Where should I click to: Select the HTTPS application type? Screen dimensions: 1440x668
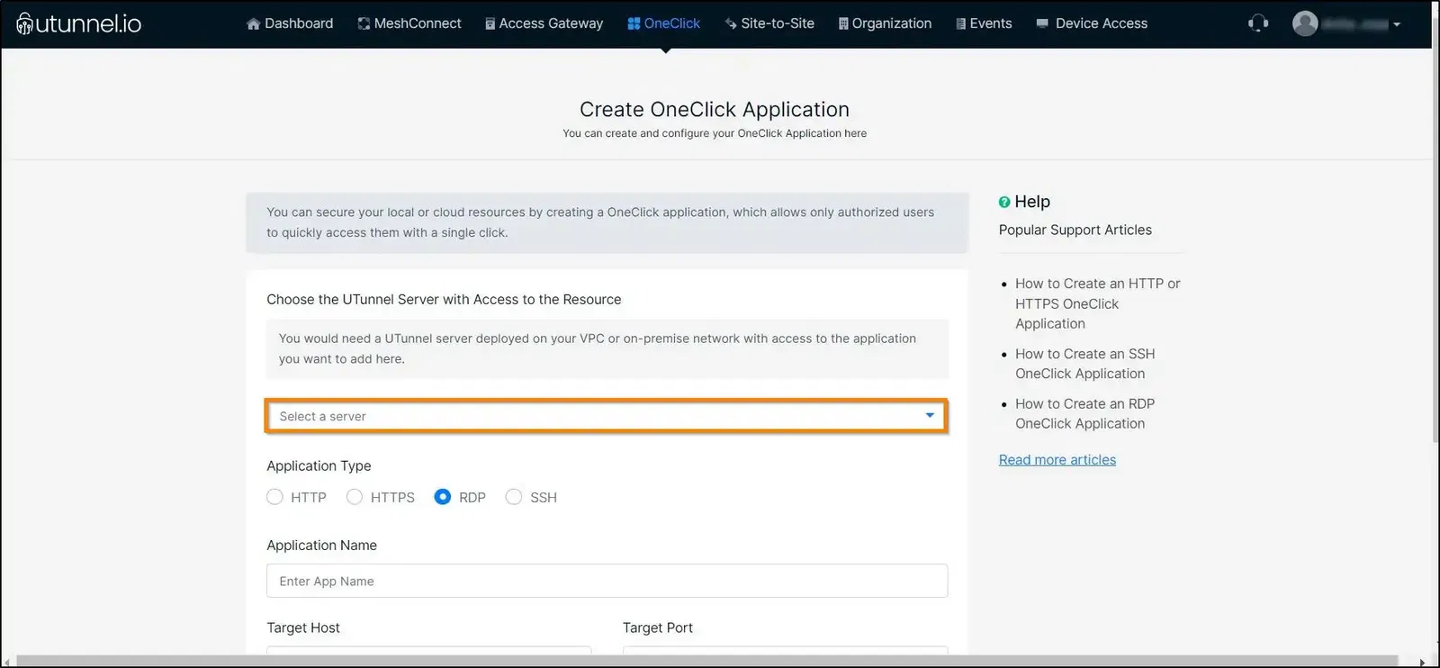355,497
